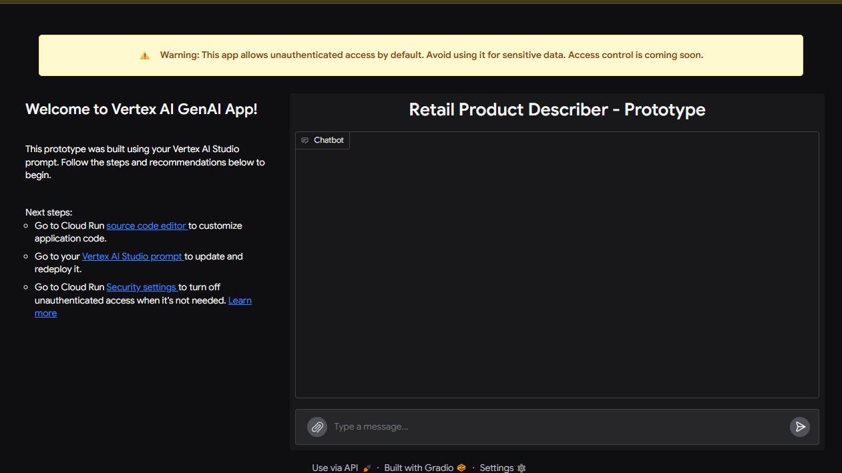Open the Vertex AI Studio prompt link
This screenshot has height=473, width=842.
[133, 256]
